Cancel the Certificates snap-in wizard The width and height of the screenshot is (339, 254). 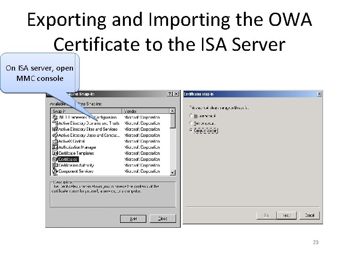coord(309,215)
